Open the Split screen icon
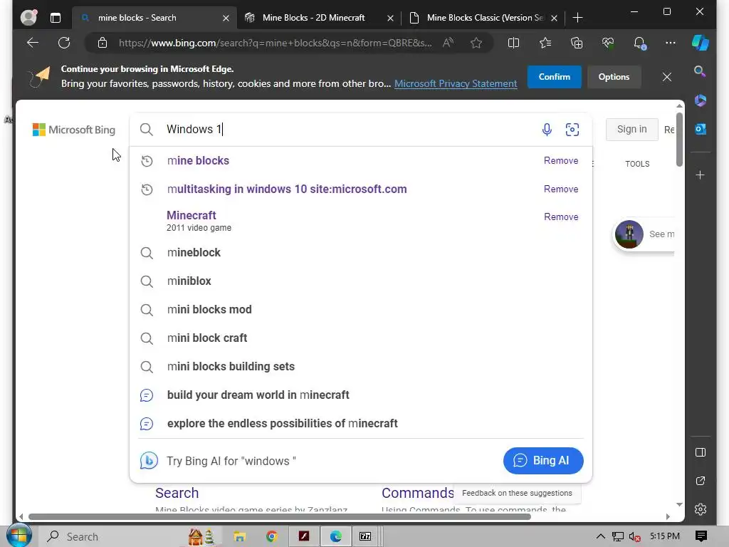729x547 pixels. pos(514,43)
